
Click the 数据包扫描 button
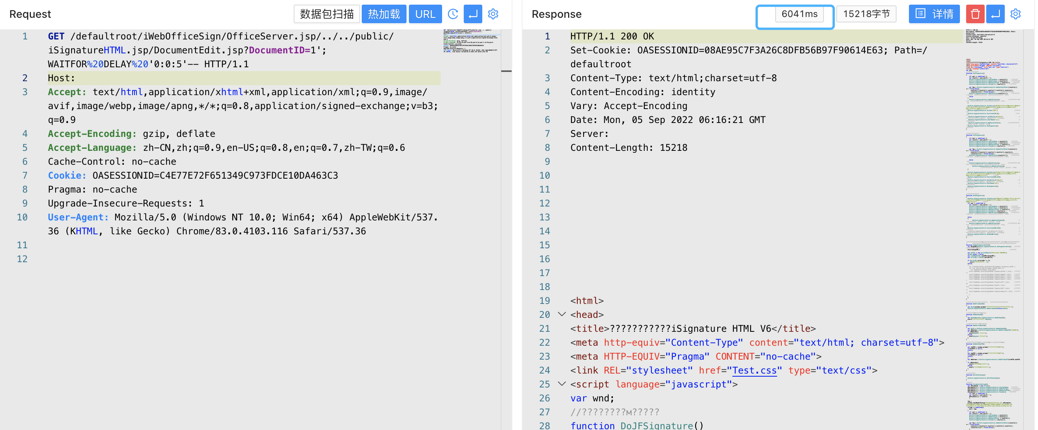[327, 14]
